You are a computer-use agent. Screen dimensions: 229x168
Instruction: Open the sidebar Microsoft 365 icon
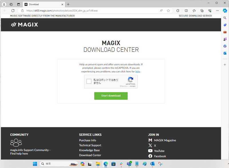tap(225, 46)
